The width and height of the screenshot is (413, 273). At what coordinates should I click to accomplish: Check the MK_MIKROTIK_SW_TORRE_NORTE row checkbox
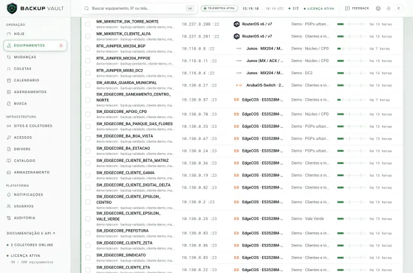tap(88, 24)
